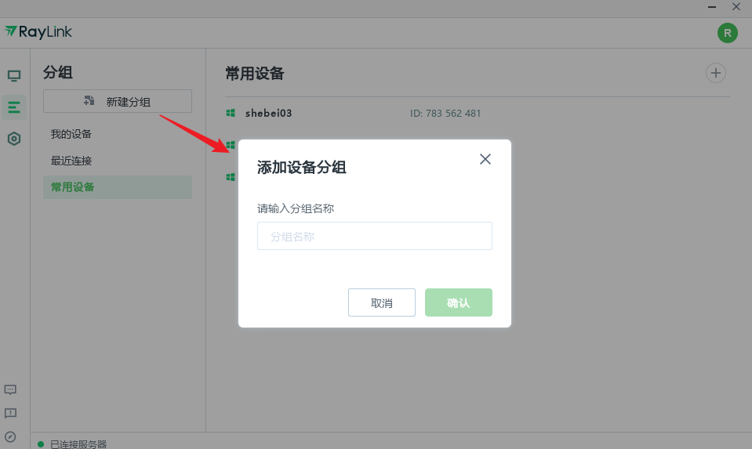This screenshot has height=449, width=752.
Task: Open the hexagon settings sidebar icon
Action: coord(14,139)
